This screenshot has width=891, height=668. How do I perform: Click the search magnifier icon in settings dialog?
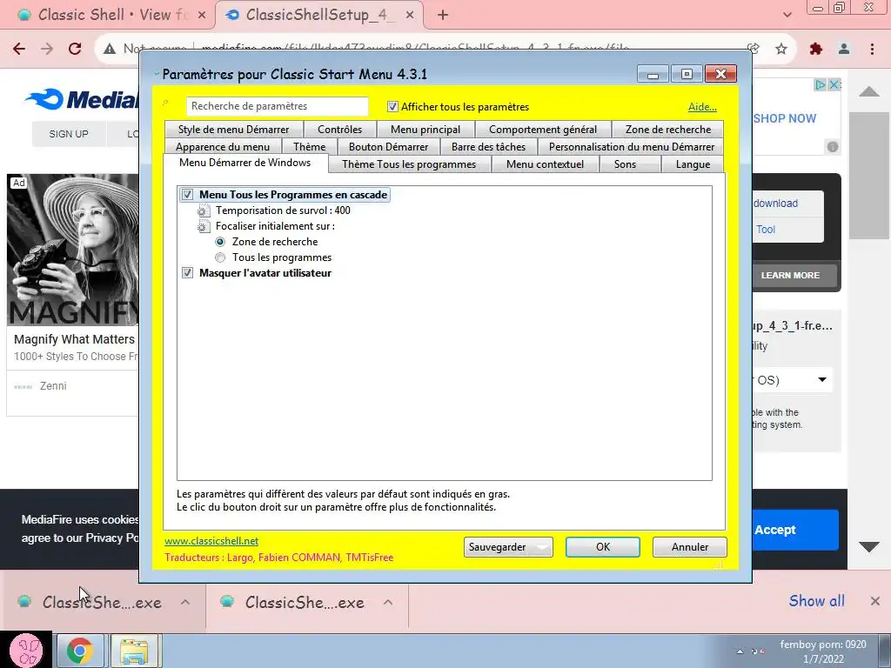click(165, 103)
